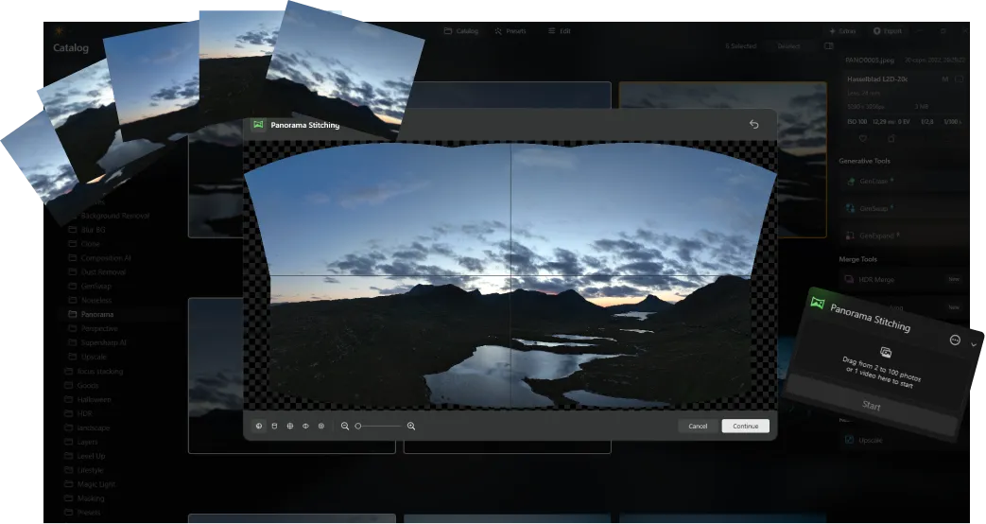Choose the concentric-circle projection icon
The width and height of the screenshot is (986, 524).
point(321,426)
